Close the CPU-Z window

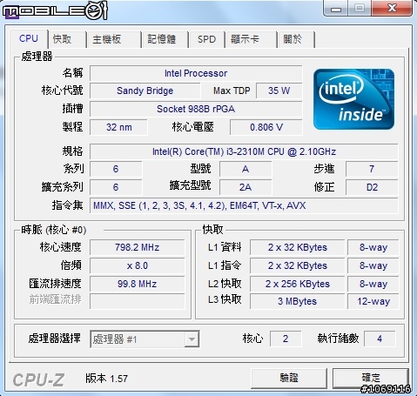click(392, 8)
